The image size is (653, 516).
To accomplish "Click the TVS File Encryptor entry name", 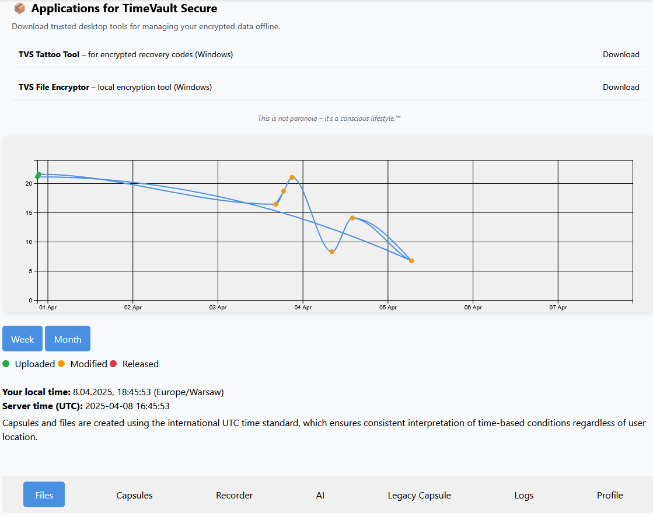I will [x=54, y=87].
